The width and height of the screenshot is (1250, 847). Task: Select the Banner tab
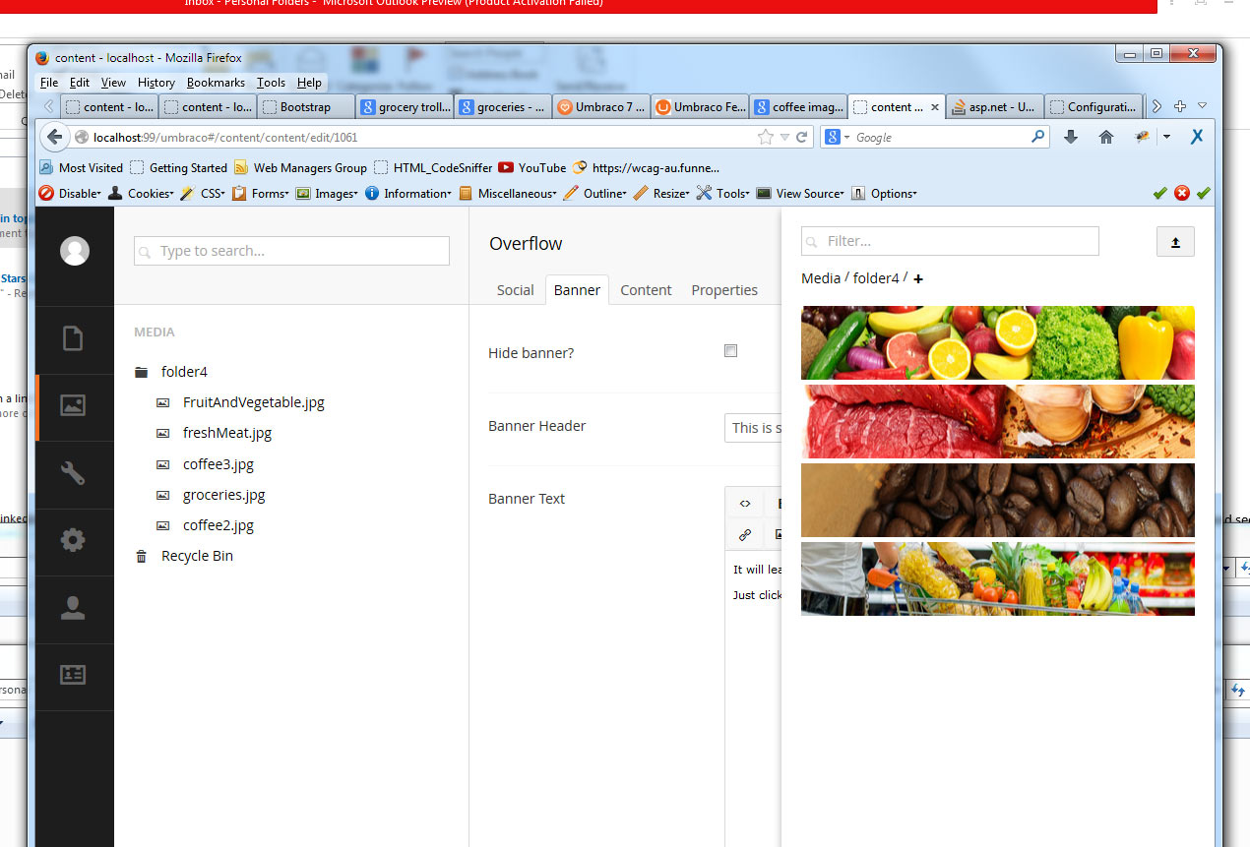tap(577, 290)
